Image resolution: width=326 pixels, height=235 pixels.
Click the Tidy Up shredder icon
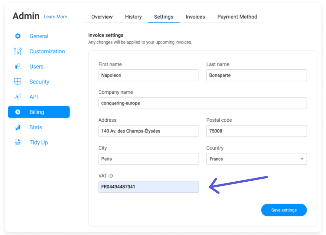pyautogui.click(x=18, y=142)
